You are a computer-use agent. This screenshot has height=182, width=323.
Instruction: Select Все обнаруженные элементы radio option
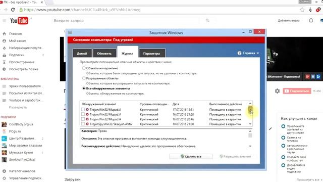click(84, 88)
